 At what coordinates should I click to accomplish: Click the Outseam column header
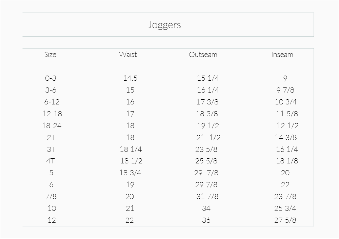point(203,55)
